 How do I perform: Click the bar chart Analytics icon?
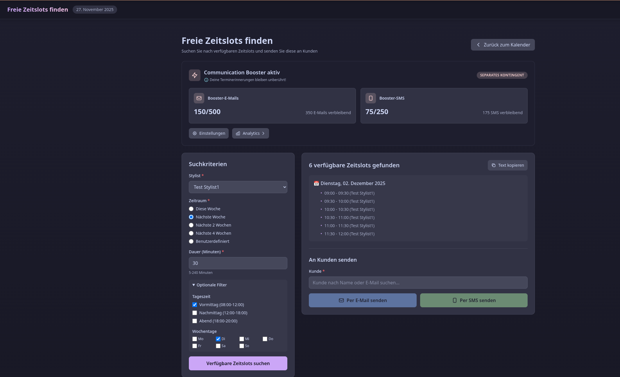pyautogui.click(x=238, y=133)
